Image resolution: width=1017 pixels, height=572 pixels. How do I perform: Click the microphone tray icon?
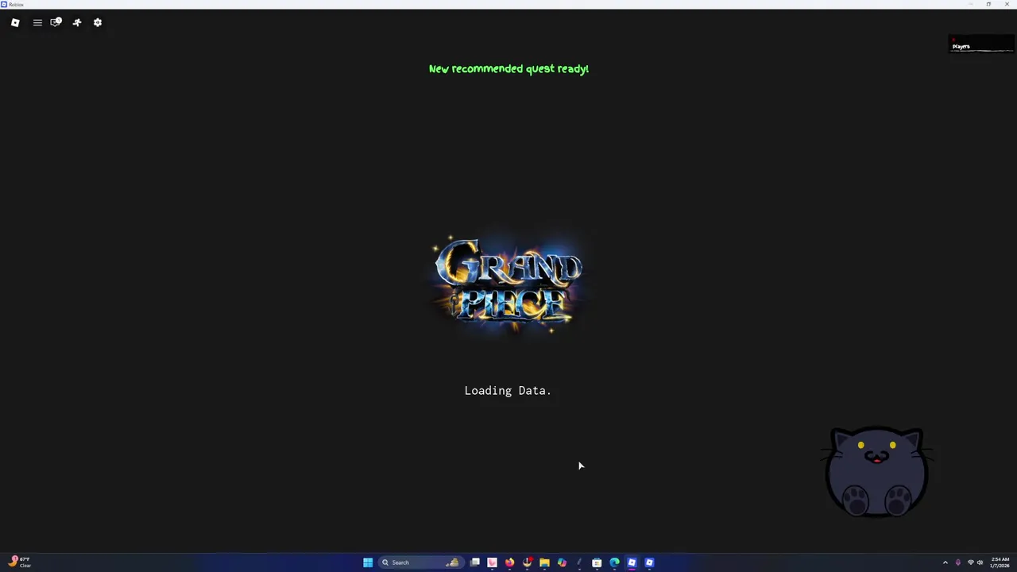pos(957,562)
